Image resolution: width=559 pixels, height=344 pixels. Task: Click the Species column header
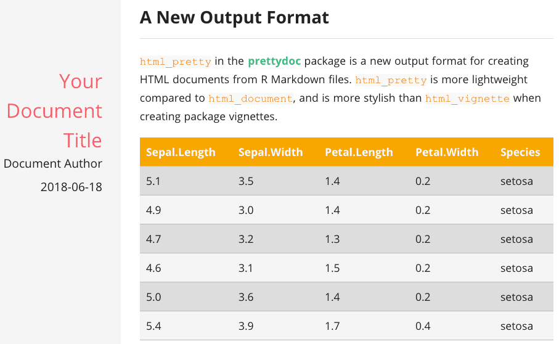pyautogui.click(x=520, y=152)
